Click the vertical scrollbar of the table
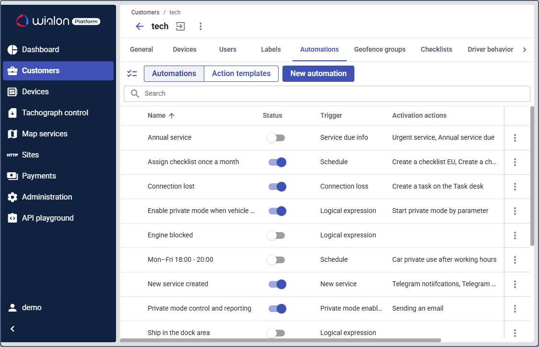Image resolution: width=539 pixels, height=347 pixels. tap(532, 176)
